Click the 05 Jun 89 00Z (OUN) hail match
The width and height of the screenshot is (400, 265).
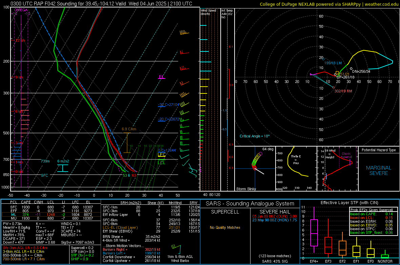click(275, 216)
